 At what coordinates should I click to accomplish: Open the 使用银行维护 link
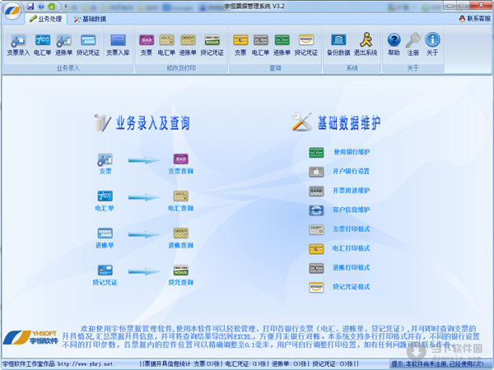pyautogui.click(x=352, y=152)
